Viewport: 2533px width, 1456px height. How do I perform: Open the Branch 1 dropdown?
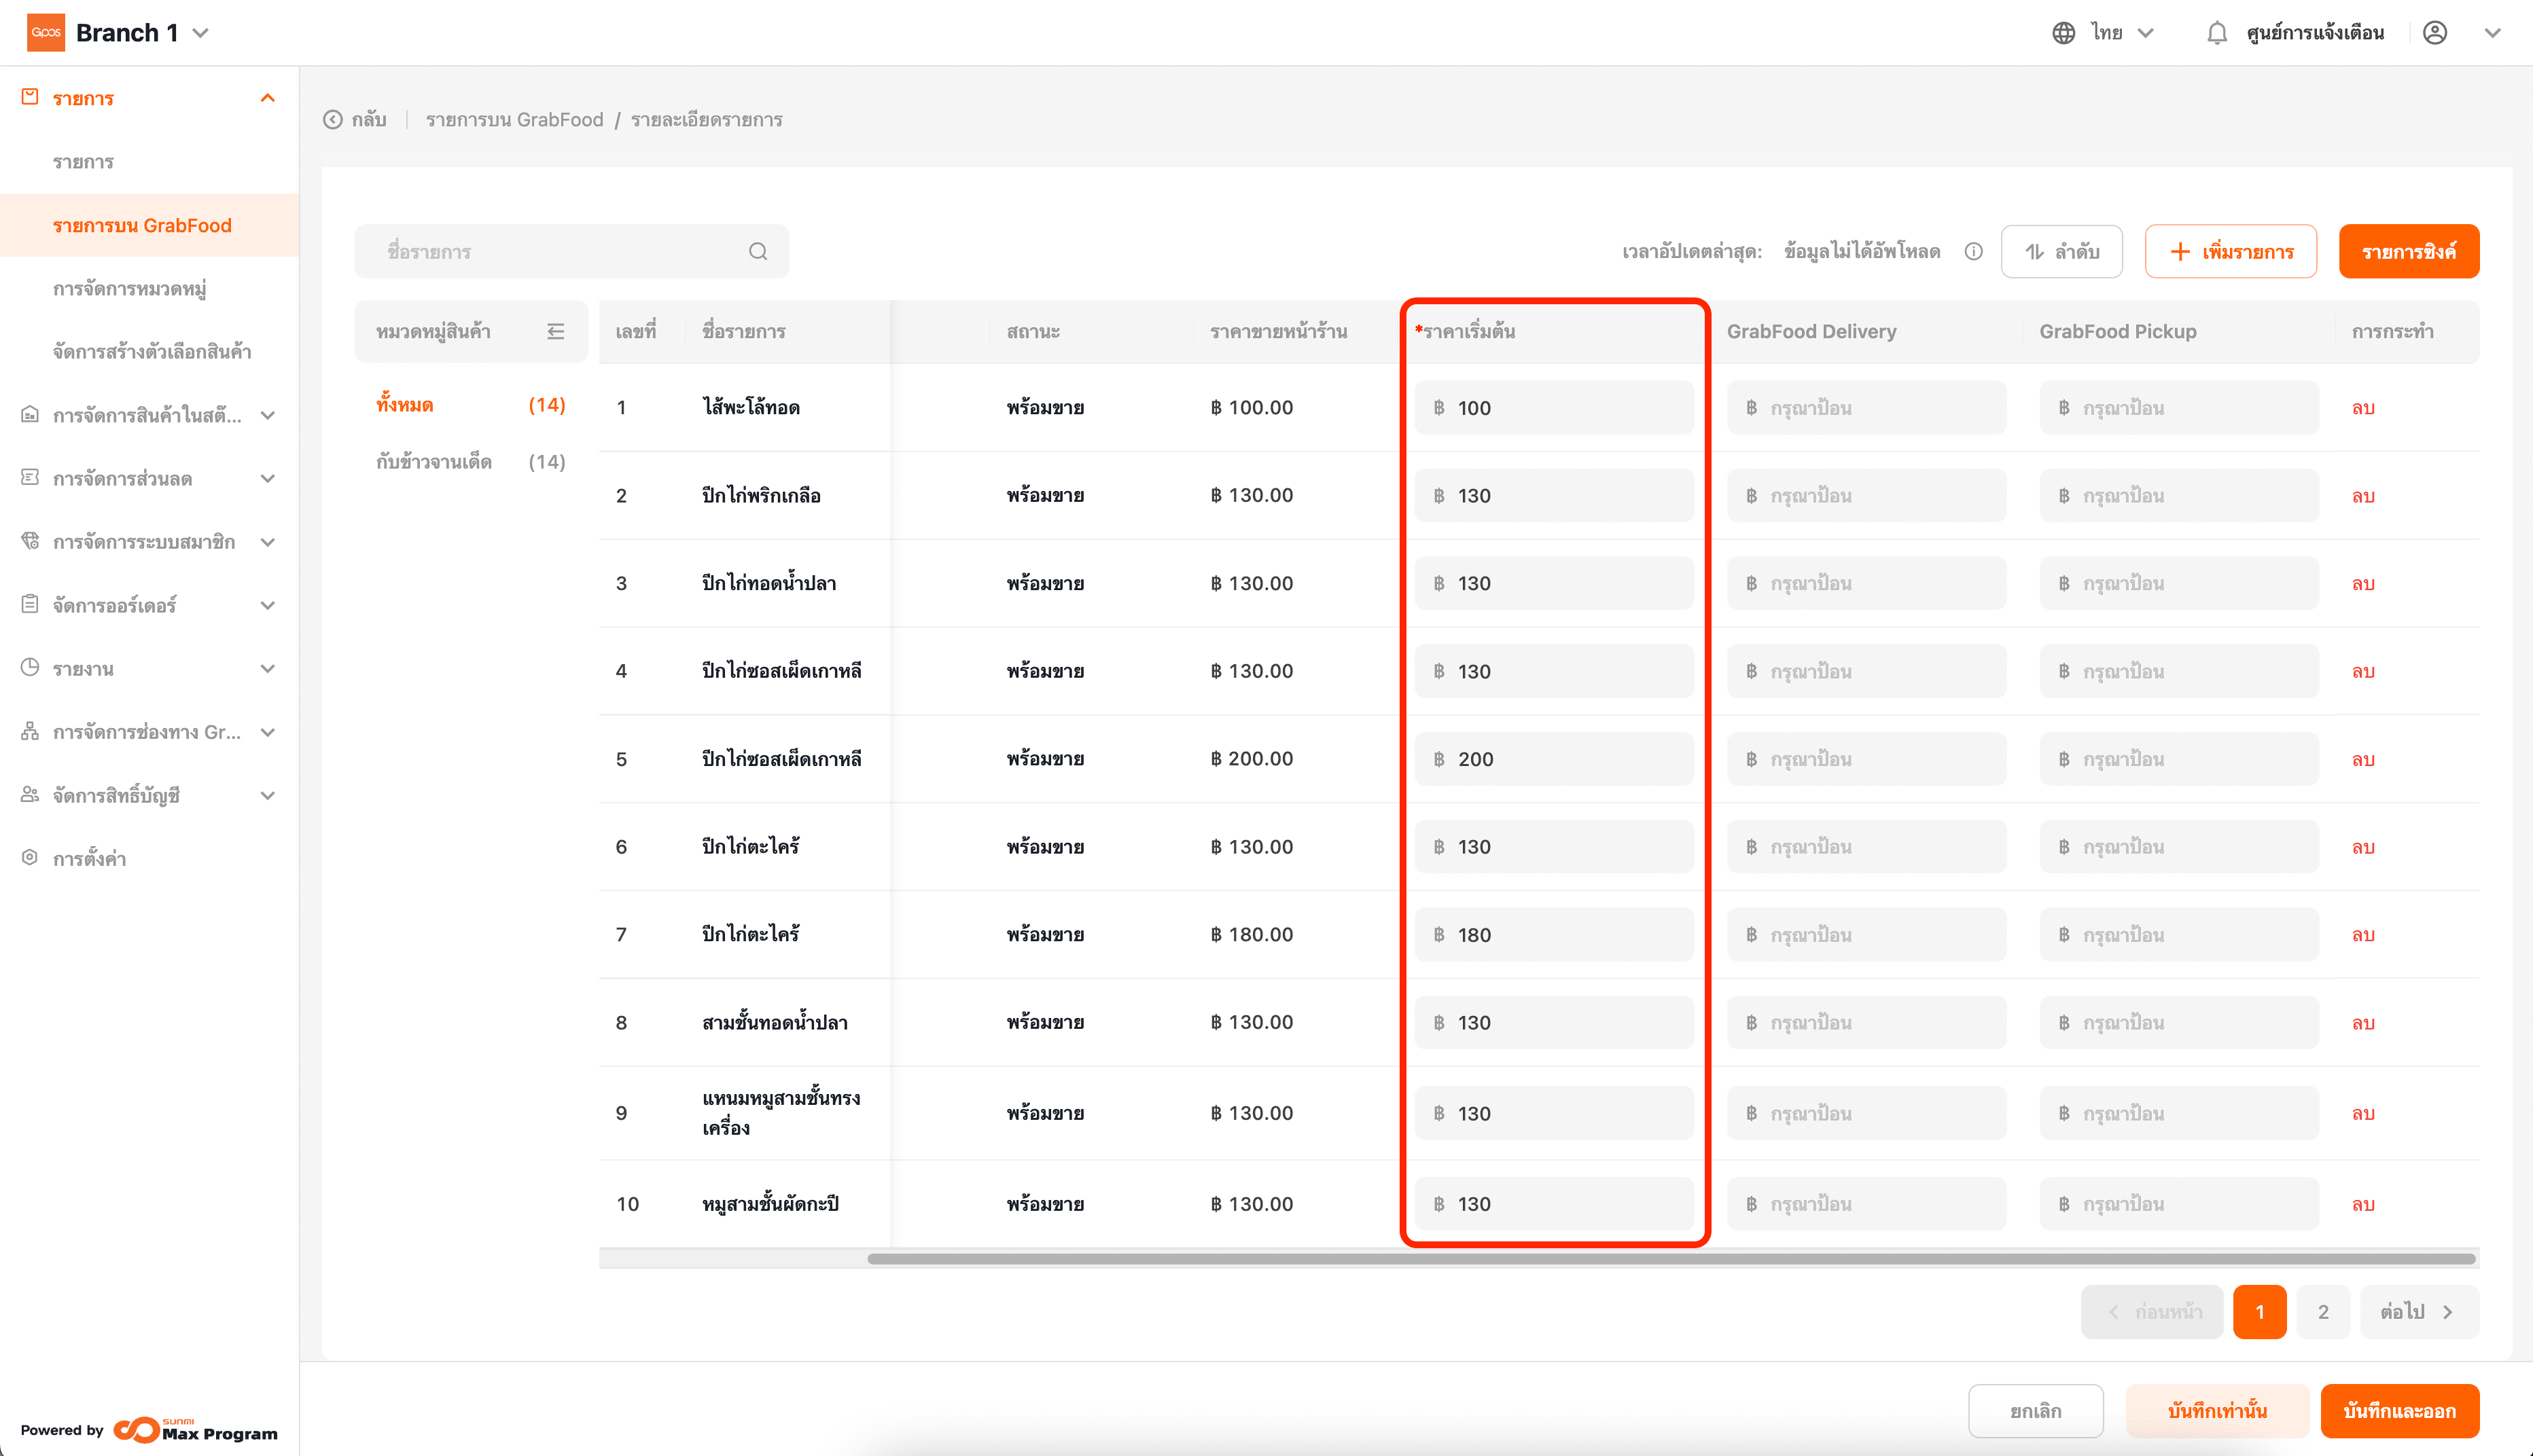(141, 33)
